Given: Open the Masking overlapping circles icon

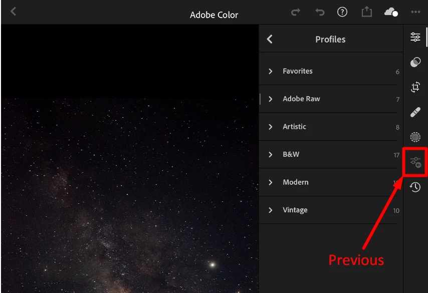Looking at the screenshot, I should coord(415,62).
